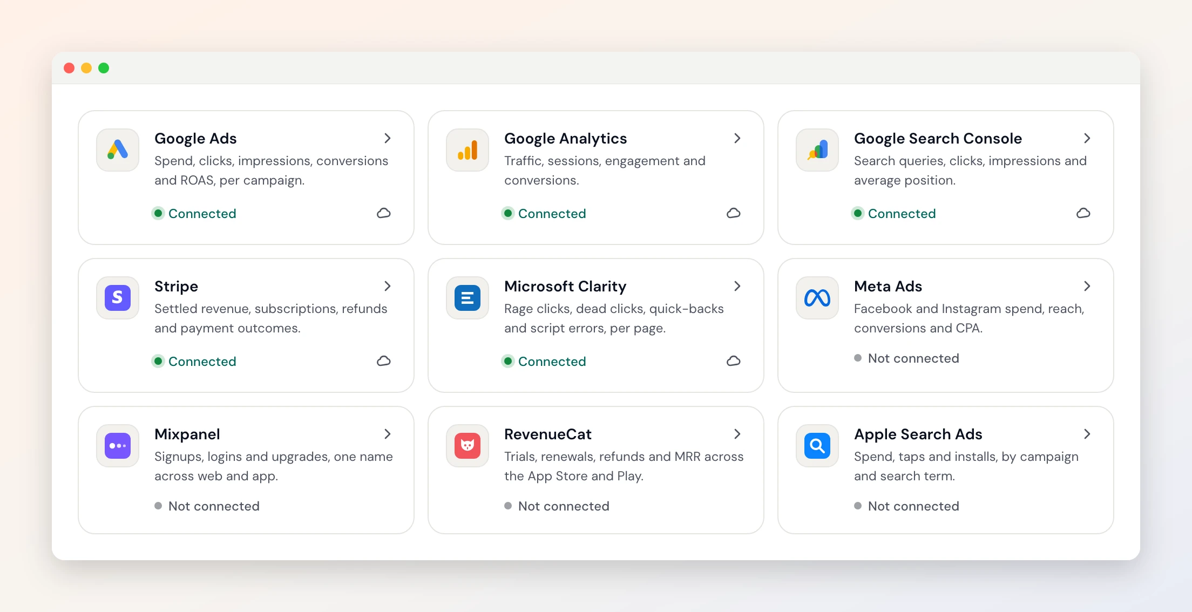Screen dimensions: 1192x612
Task: Select the Microsoft Clarity title
Action: click(x=565, y=287)
